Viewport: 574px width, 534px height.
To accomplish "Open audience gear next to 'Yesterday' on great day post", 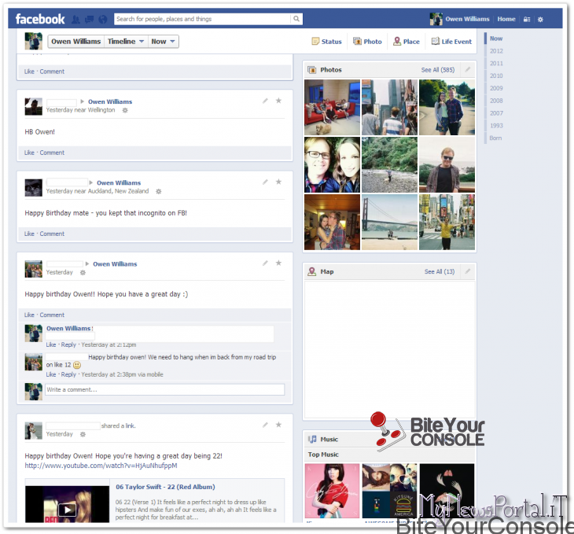I will (83, 273).
